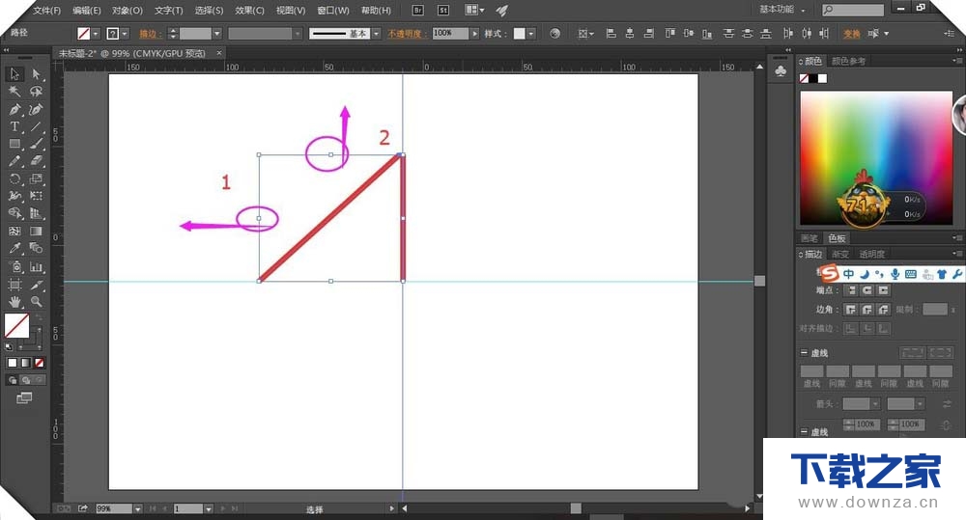Select the Rotate tool
966x520 pixels.
(x=14, y=179)
